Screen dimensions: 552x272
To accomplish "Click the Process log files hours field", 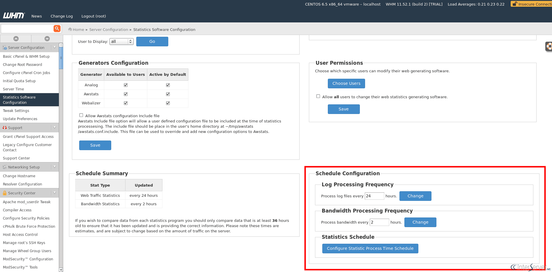I will click(x=374, y=196).
